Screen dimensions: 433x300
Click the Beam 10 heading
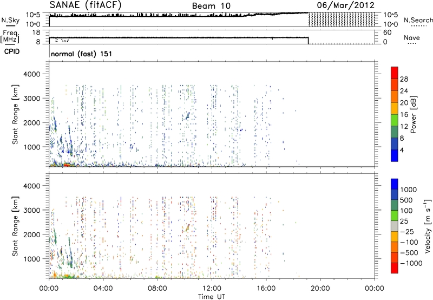(211, 6)
